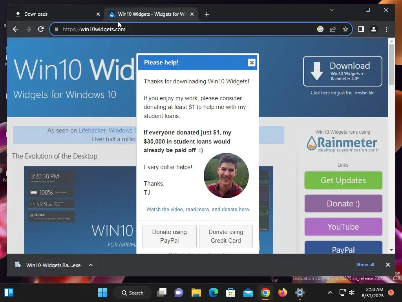Open the YouTube sidebar button
Image resolution: width=402 pixels, height=302 pixels.
point(343,226)
